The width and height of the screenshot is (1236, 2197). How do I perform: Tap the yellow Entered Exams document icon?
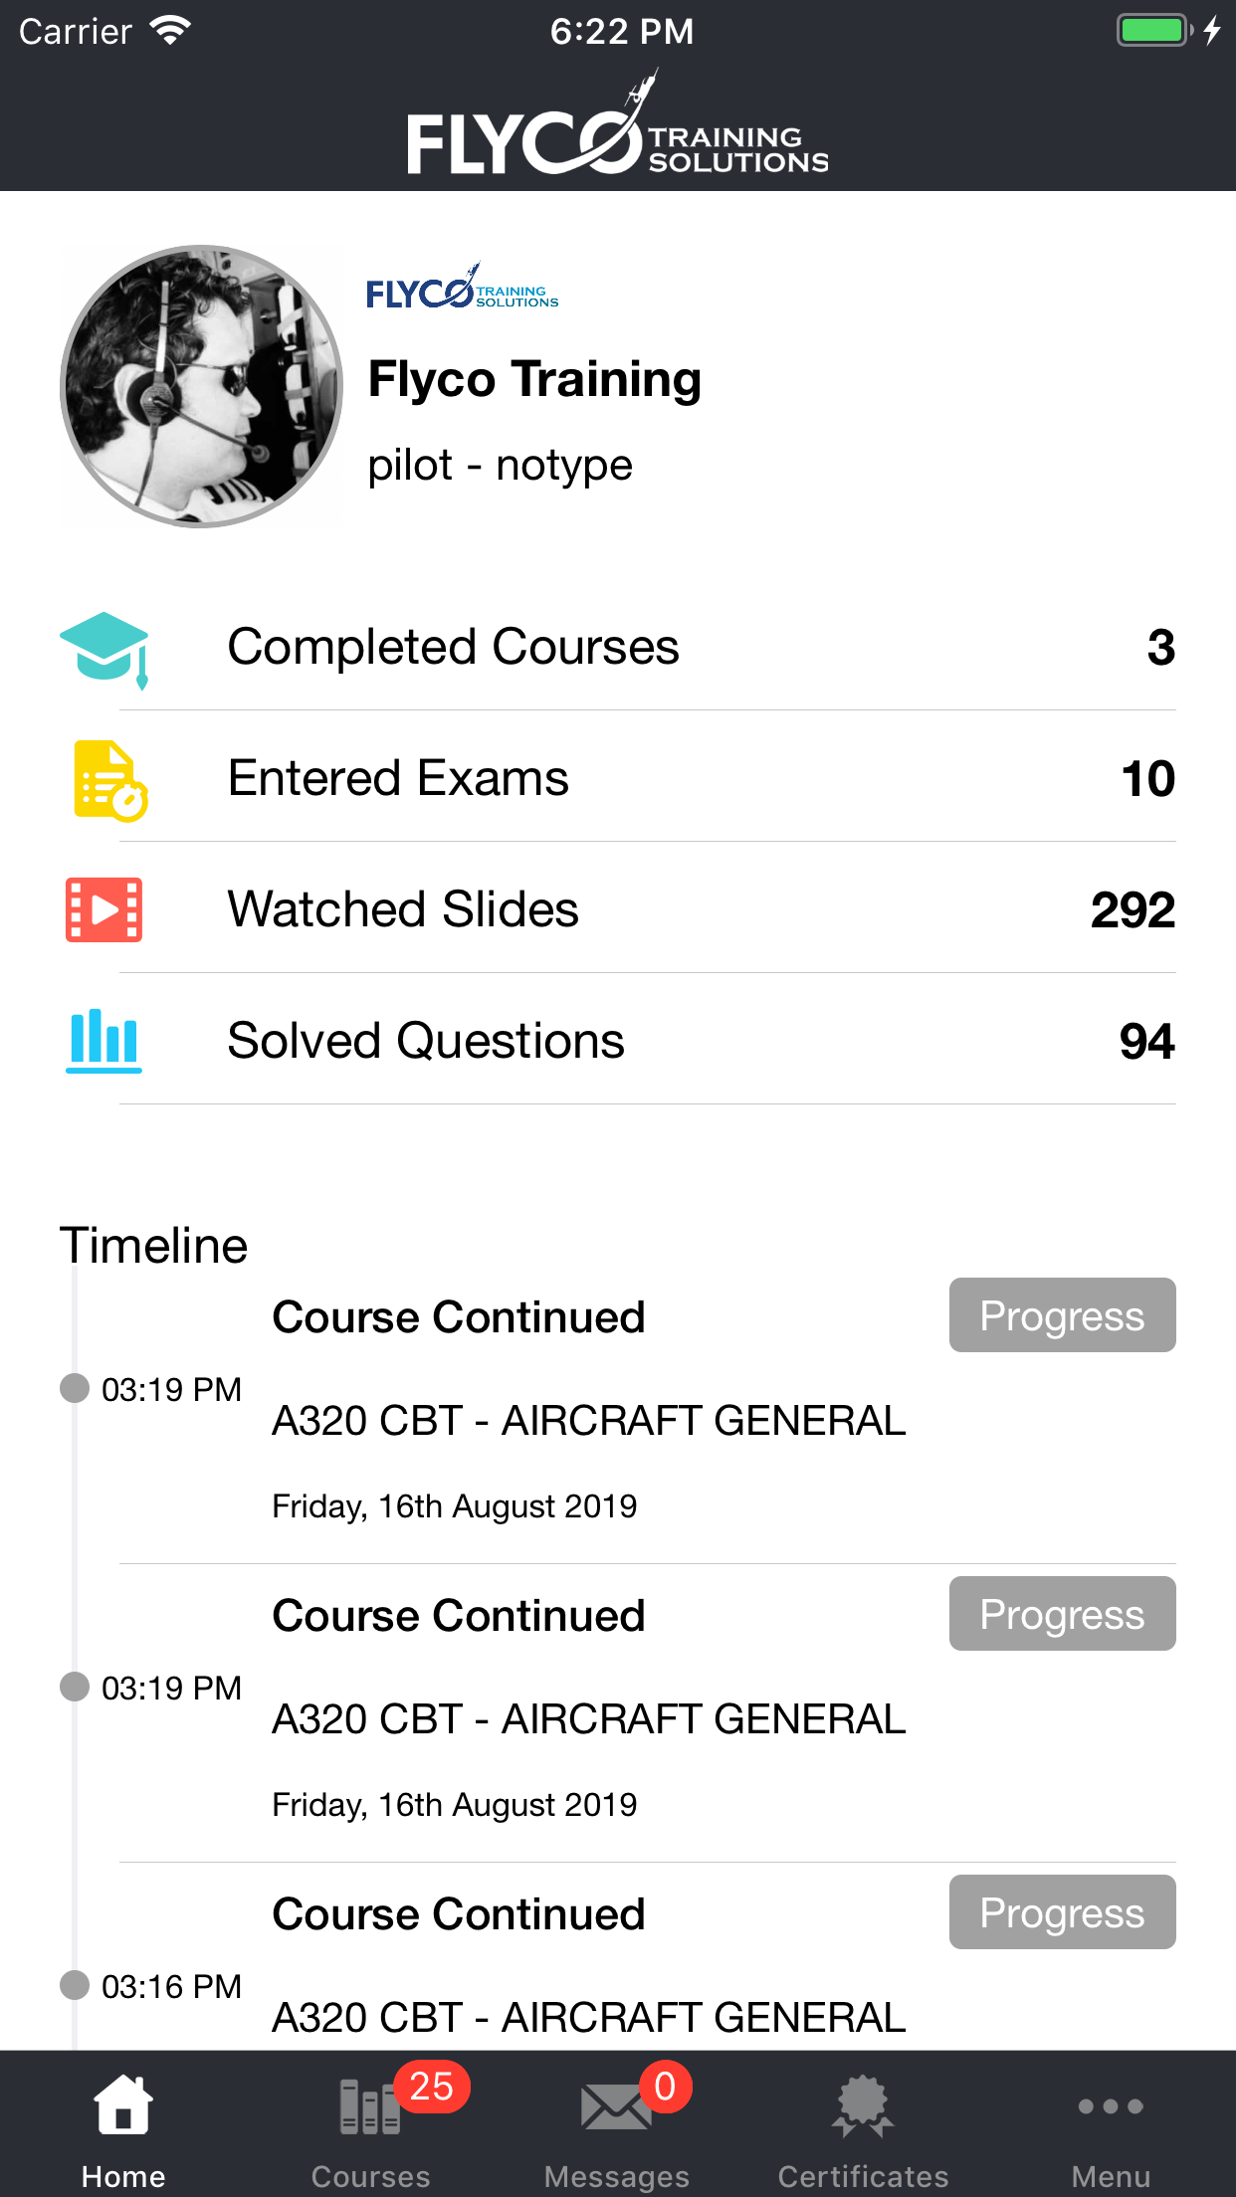(110, 780)
